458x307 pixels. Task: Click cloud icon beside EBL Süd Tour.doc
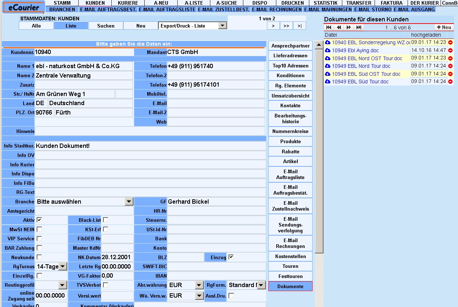point(328,82)
